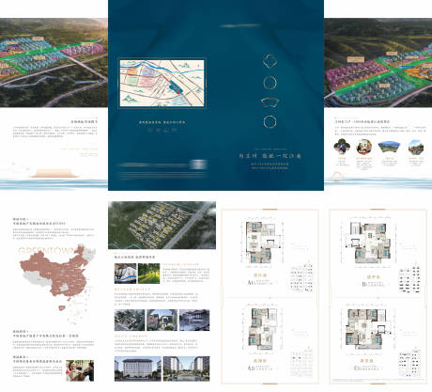Screen dimensions: 432x392
Task: Click the service staff photo bottom-left
Action: [80, 370]
